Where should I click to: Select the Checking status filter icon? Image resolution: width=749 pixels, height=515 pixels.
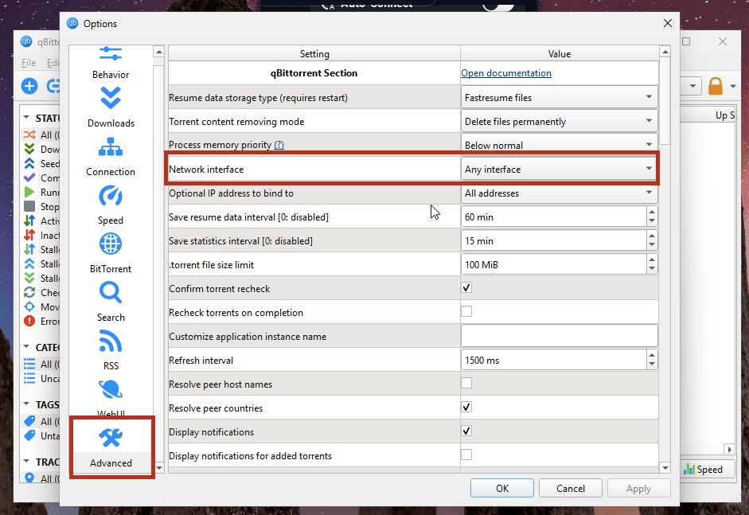coord(29,292)
